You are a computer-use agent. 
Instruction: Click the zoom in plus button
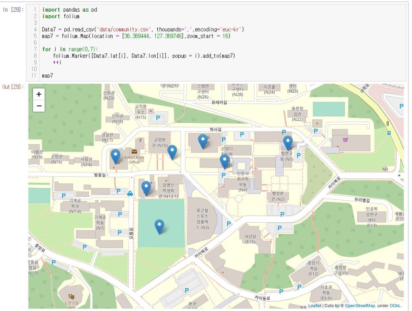pos(39,94)
